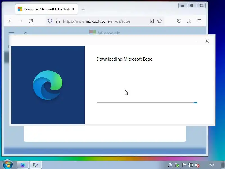Select the Download Microsoft Edge Web tab

tap(46, 9)
